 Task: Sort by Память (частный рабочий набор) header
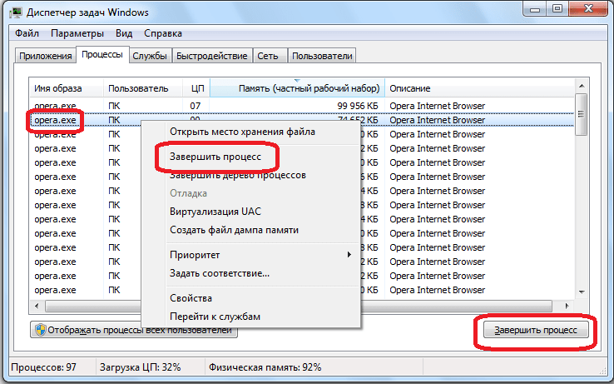298,88
